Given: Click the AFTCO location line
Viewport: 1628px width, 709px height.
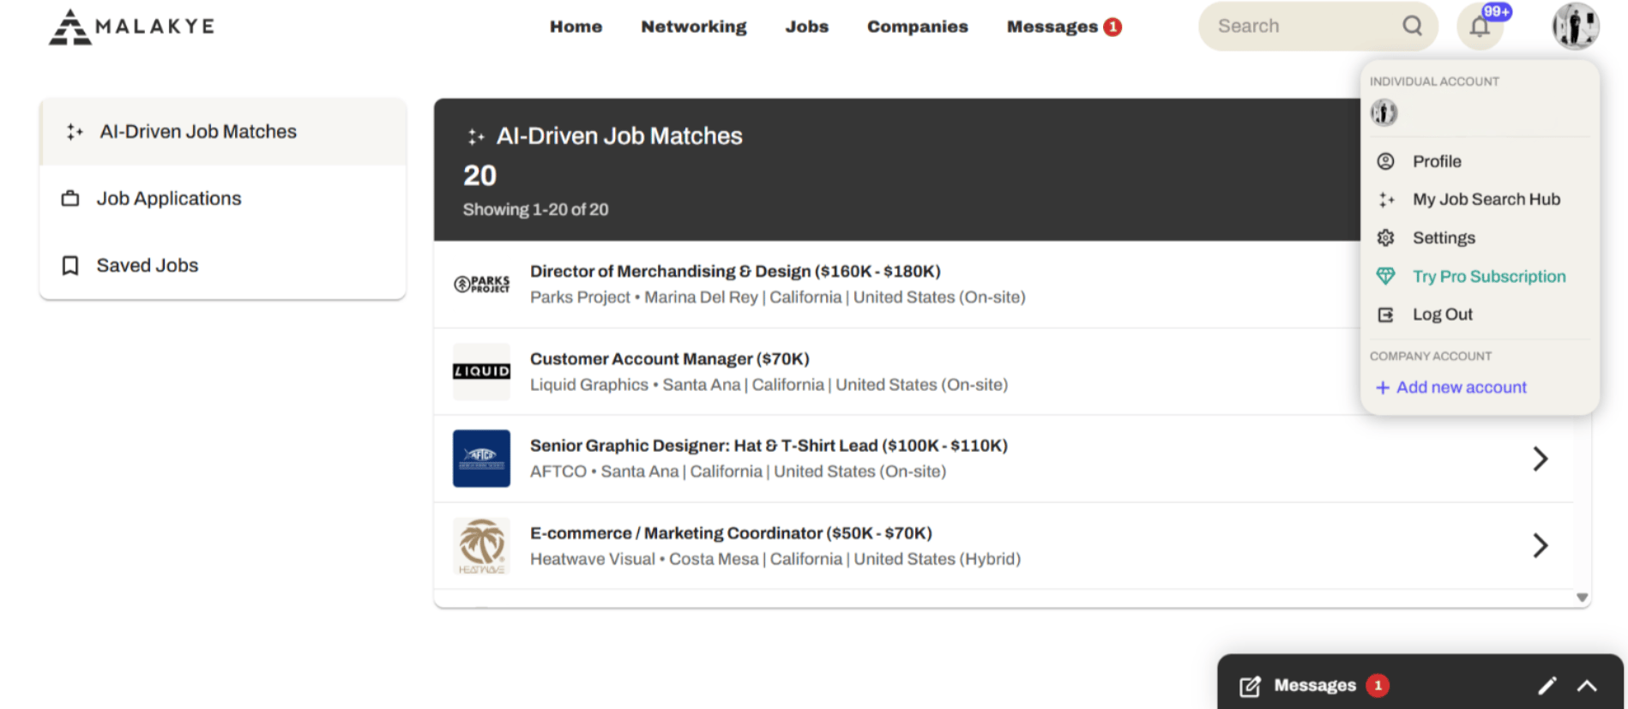Looking at the screenshot, I should click(x=738, y=472).
